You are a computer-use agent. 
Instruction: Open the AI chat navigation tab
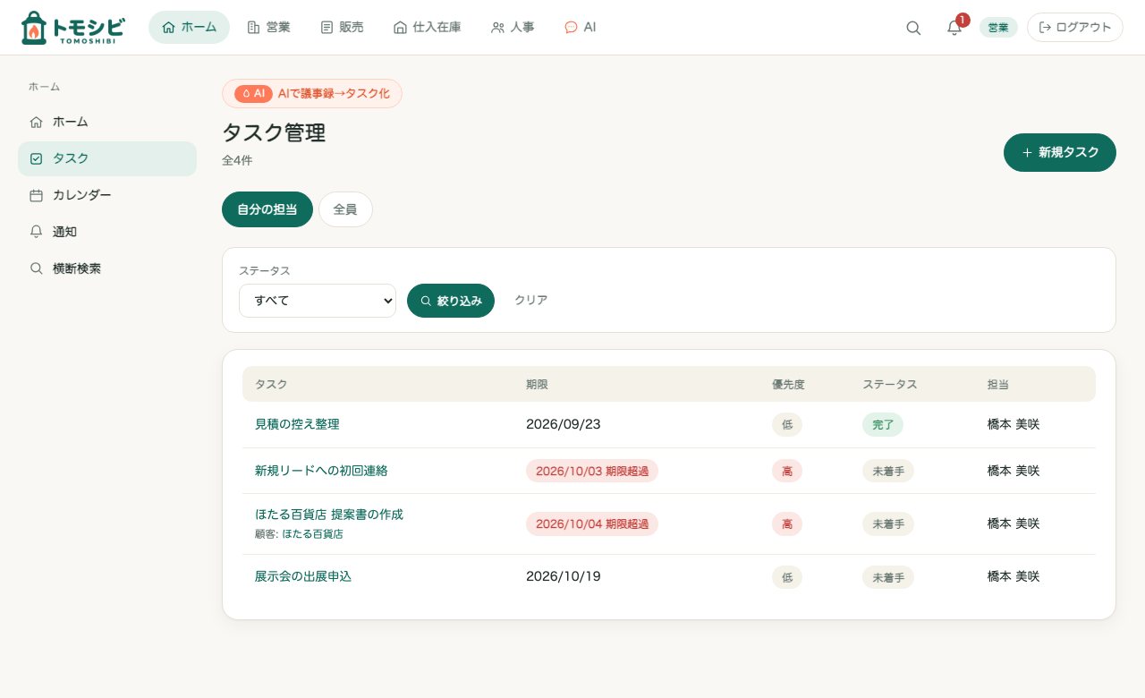[580, 28]
